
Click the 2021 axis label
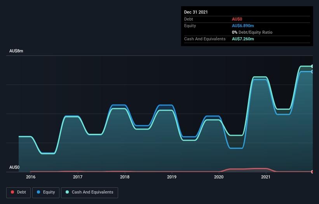pos(266,177)
